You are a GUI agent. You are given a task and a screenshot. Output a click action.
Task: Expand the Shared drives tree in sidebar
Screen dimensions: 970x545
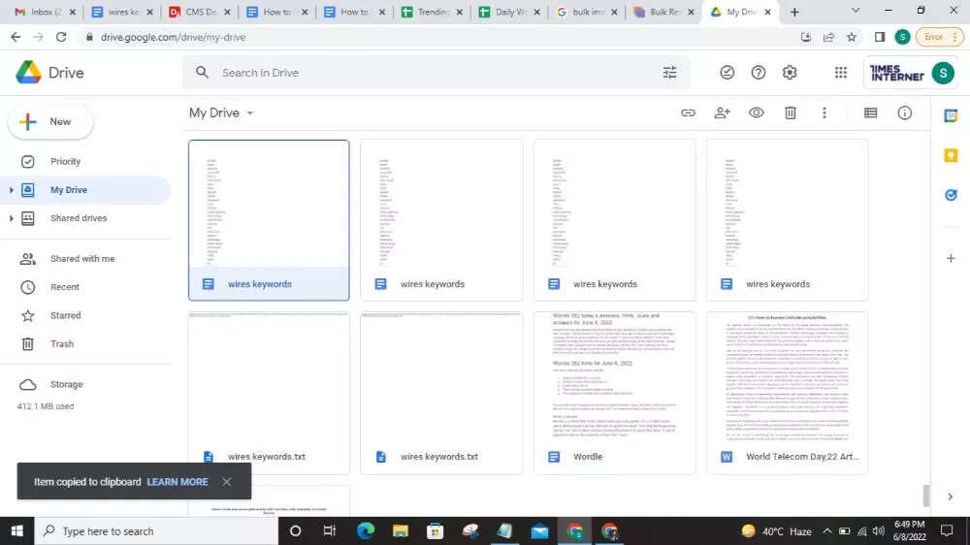click(x=11, y=218)
